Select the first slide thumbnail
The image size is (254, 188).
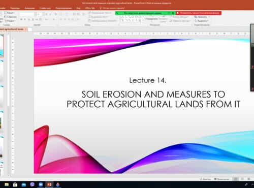click(x=2, y=46)
